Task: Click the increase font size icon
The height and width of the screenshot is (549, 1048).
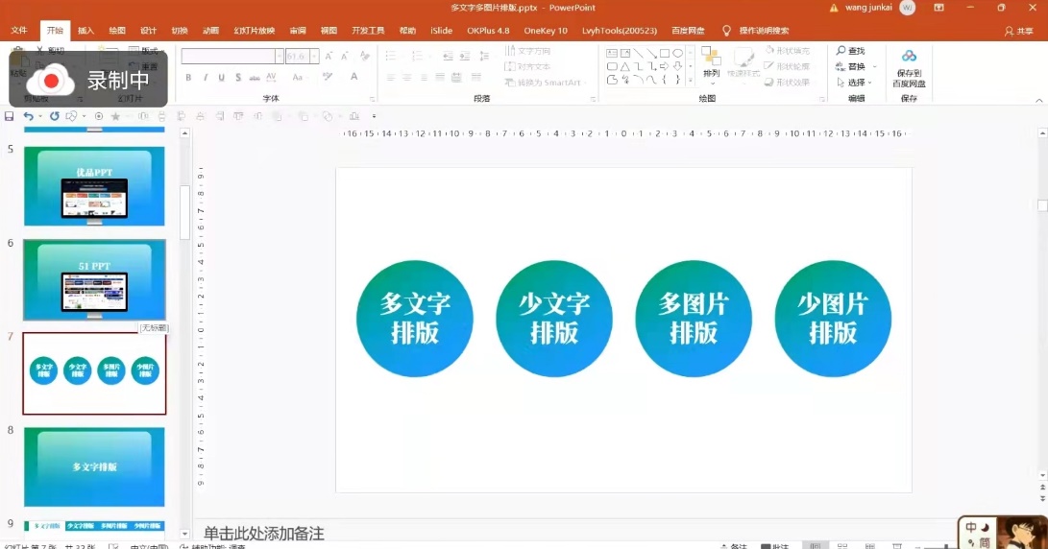Action: point(329,57)
